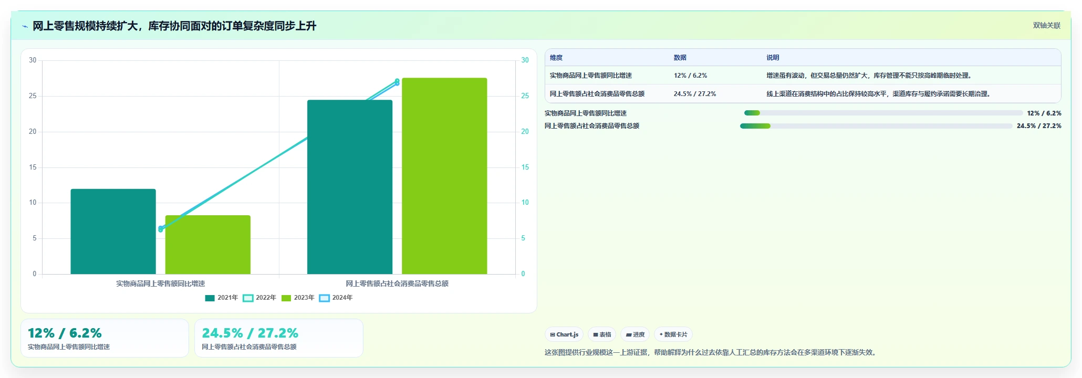This screenshot has height=378, width=1082.
Task: Click x-axis label 网上零售额占社会消费品零售总额
Action: [397, 283]
